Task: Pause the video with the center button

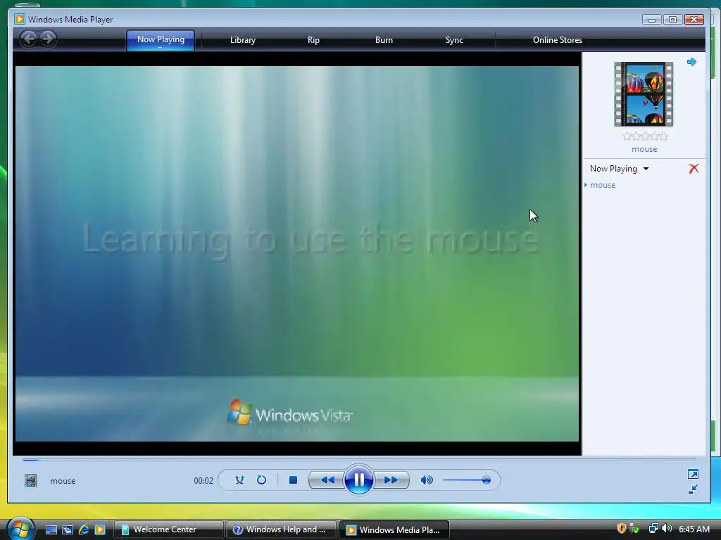Action: coord(358,480)
